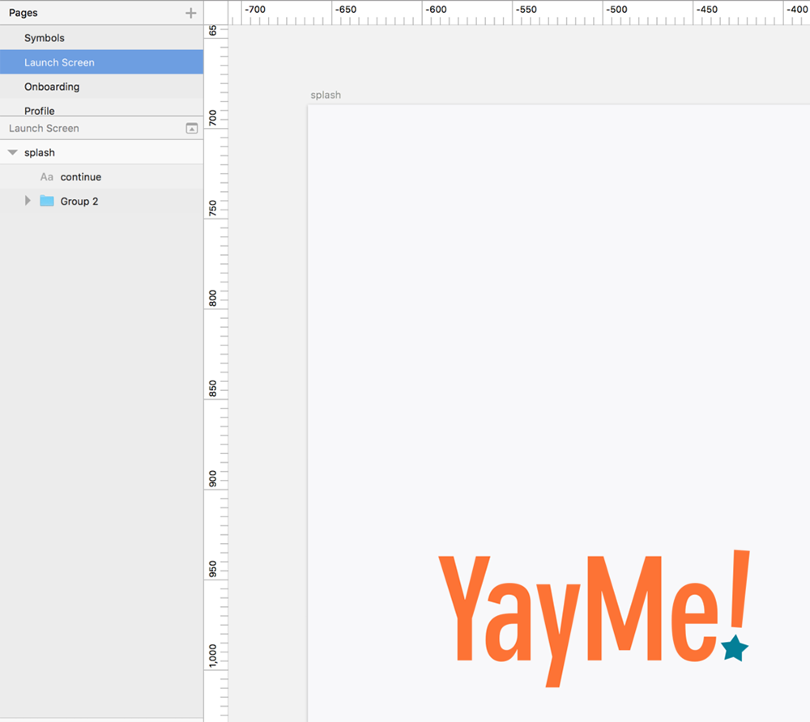Select the Launch Screen page
The width and height of the screenshot is (810, 722).
click(102, 62)
